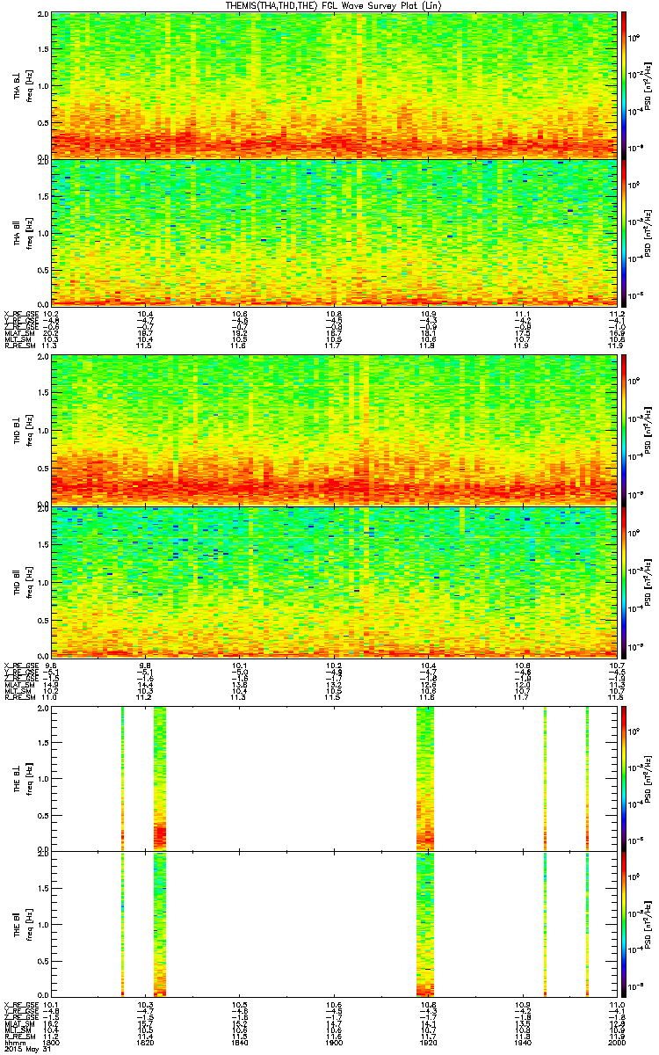Click the THE B∥ data strip near 1820
This screenshot has width=659, height=1055.
[160, 925]
